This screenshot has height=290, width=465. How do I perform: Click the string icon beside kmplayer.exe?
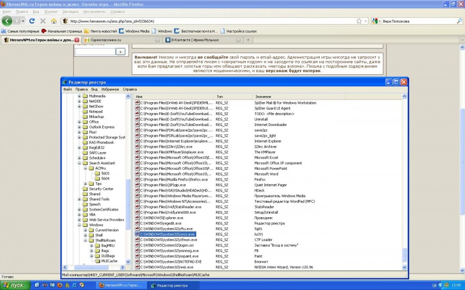pos(137,152)
